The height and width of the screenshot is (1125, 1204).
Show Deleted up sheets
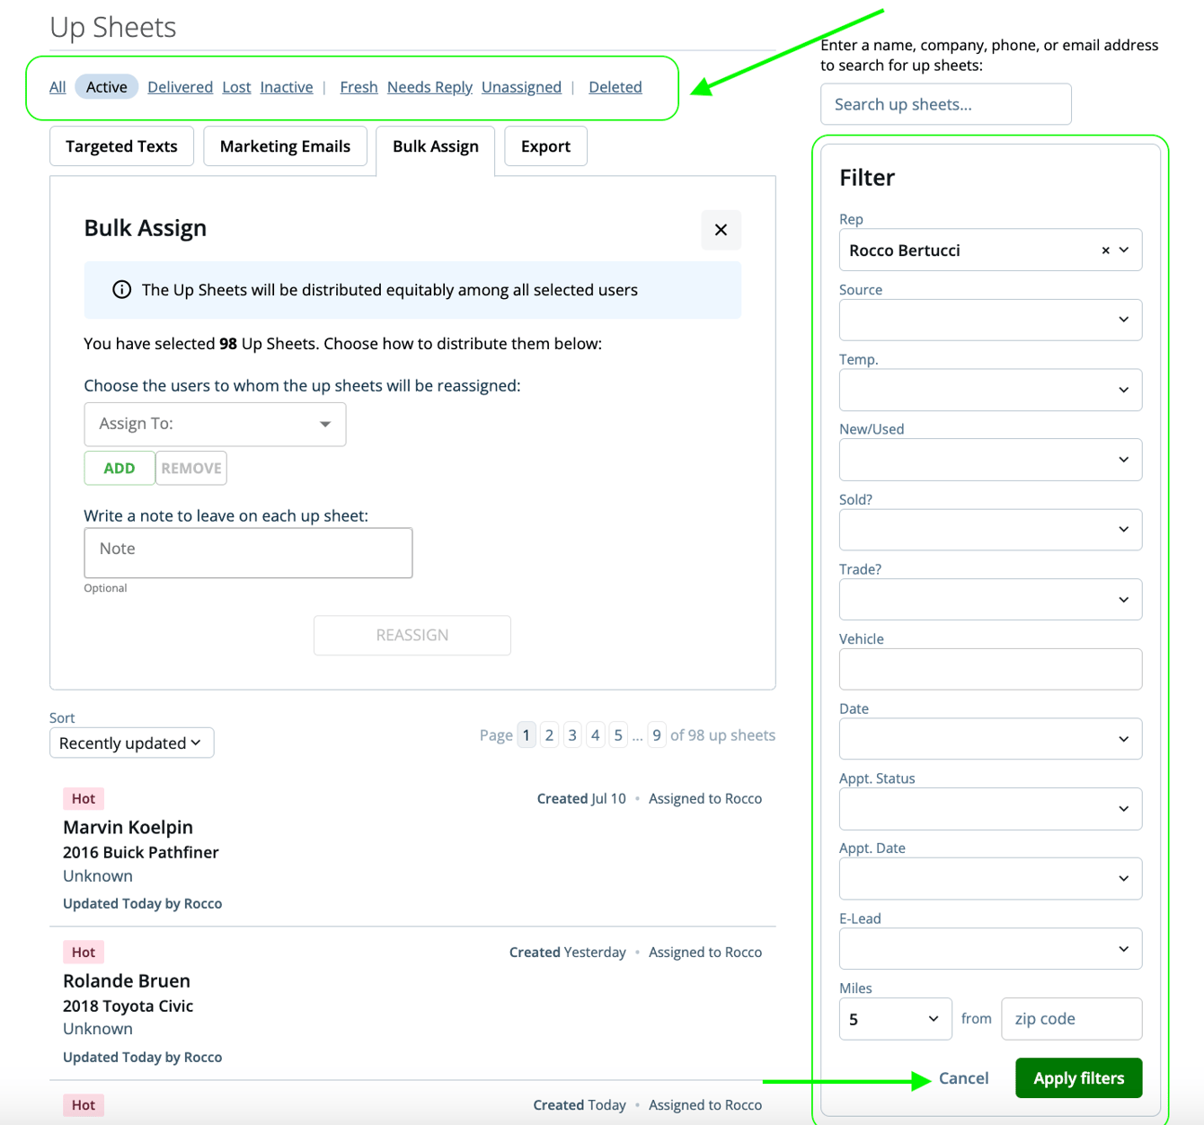(x=615, y=86)
